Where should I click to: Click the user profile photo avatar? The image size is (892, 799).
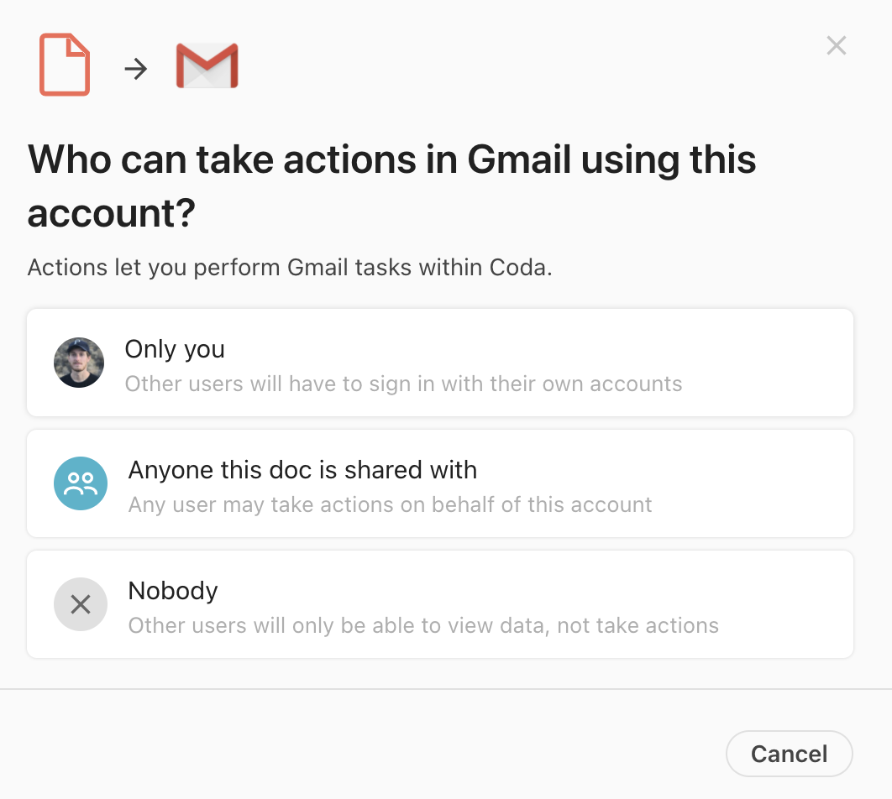point(79,363)
